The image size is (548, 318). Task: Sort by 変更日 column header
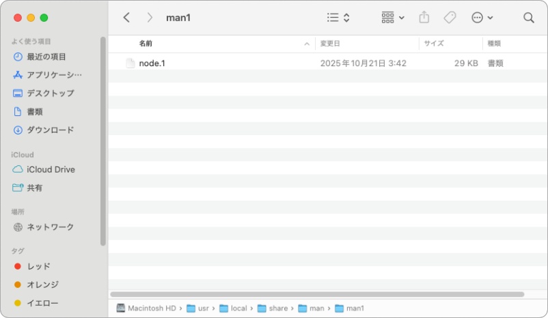pos(366,44)
